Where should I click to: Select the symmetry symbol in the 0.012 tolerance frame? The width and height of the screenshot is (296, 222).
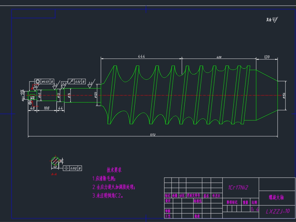(66, 168)
